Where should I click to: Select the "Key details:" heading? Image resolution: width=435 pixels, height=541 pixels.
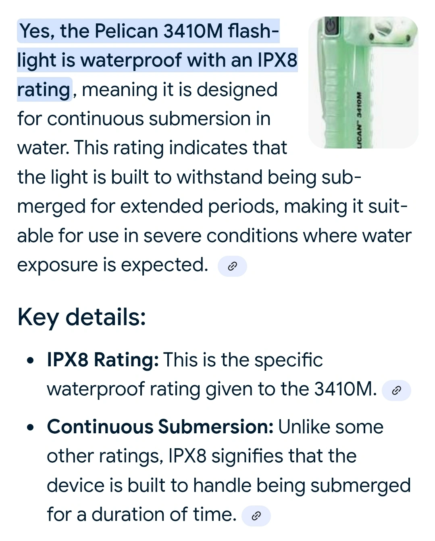pyautogui.click(x=81, y=317)
